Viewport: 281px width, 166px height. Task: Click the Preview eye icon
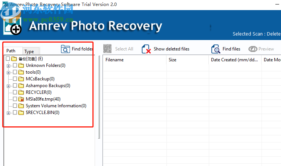click(253, 49)
